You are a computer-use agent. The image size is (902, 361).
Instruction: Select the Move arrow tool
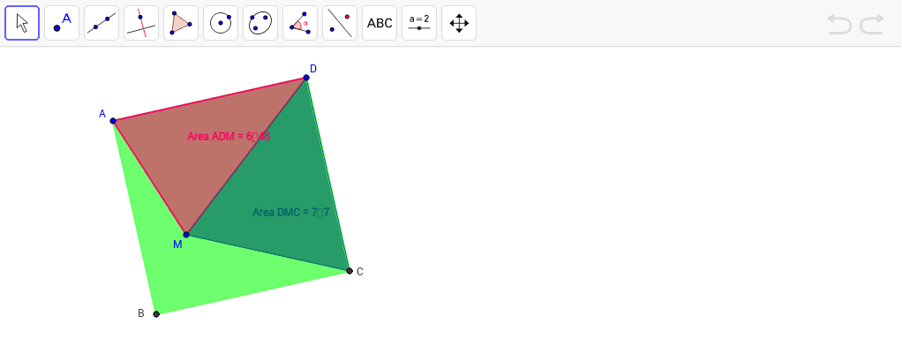[22, 23]
